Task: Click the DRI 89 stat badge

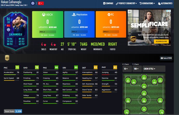Action: coord(76,67)
